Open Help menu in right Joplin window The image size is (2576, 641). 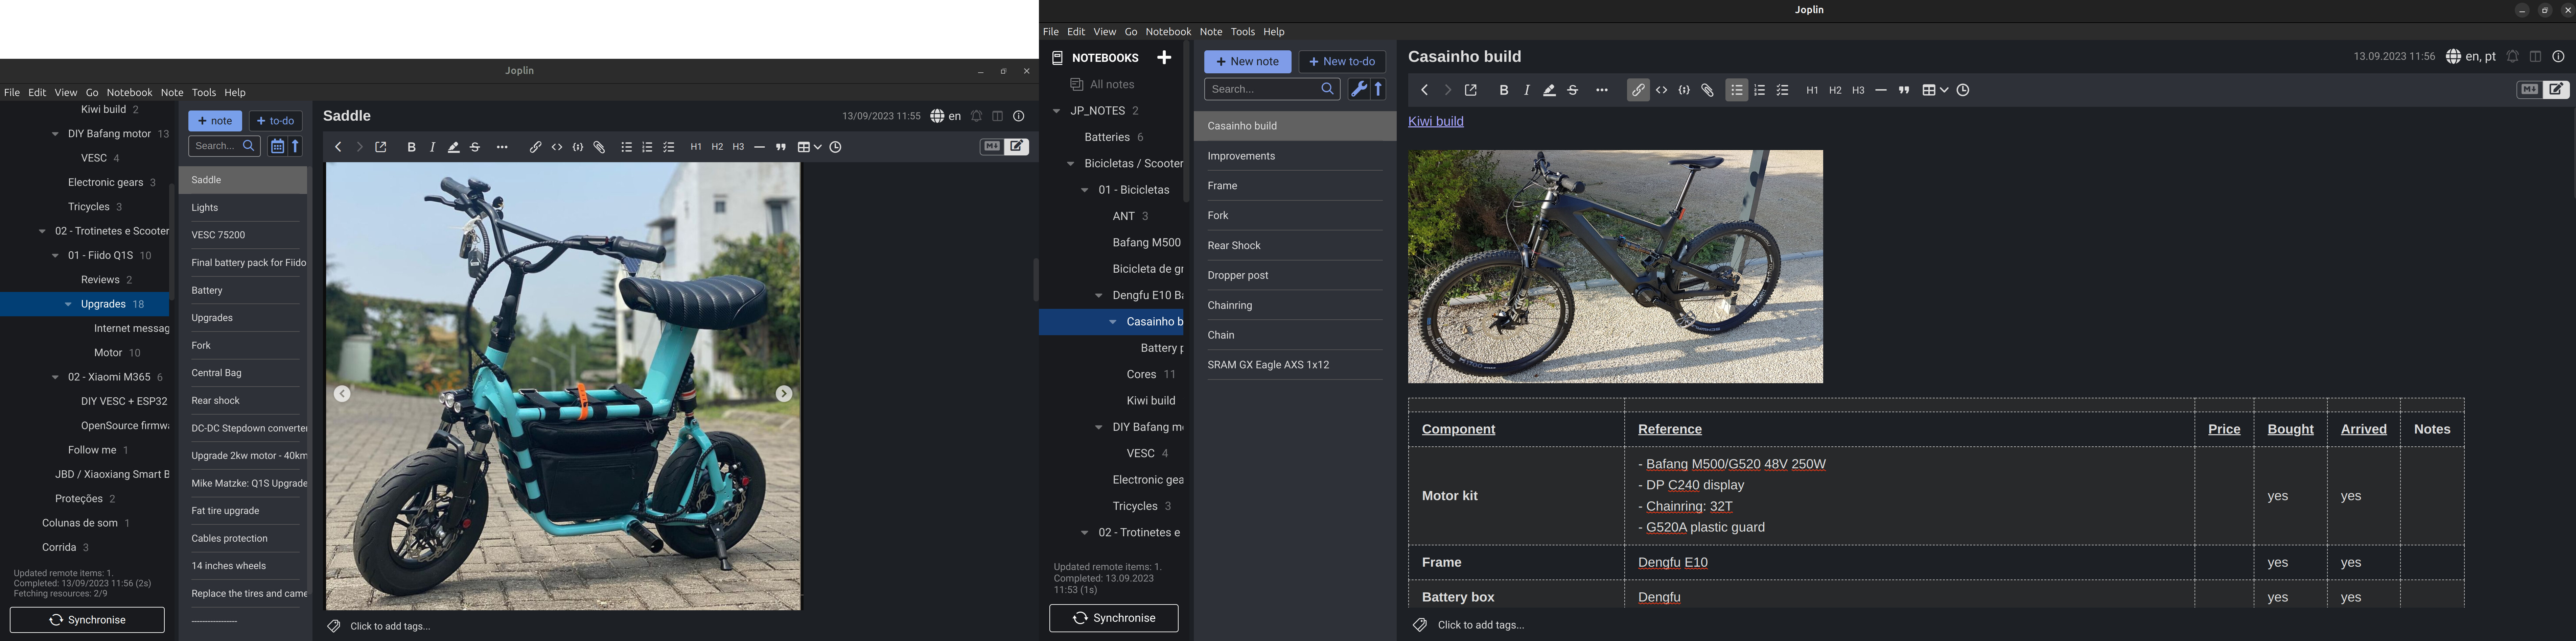click(1274, 32)
